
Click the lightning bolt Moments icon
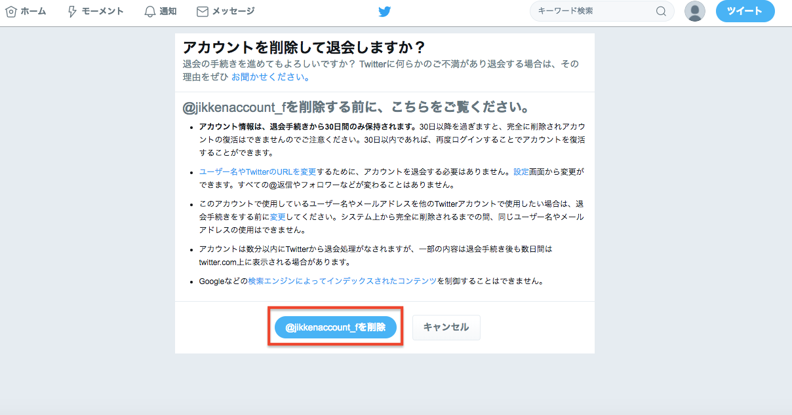click(x=73, y=11)
